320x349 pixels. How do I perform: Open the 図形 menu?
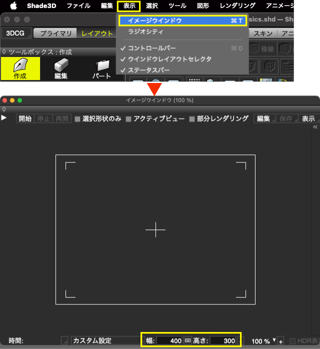point(203,6)
